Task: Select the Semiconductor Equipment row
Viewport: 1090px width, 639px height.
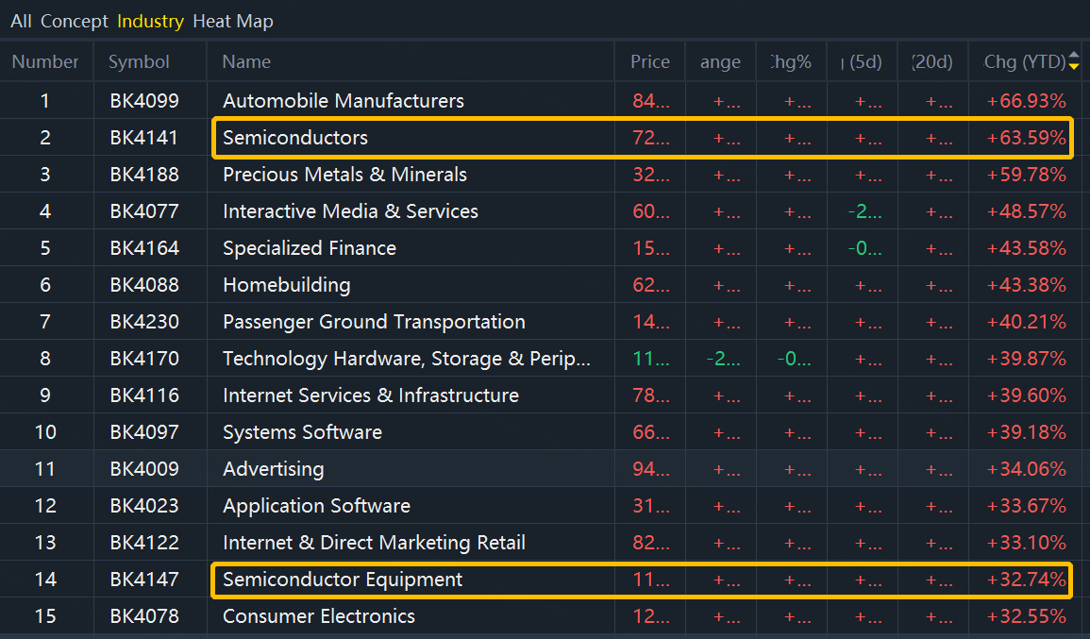Action: [343, 580]
